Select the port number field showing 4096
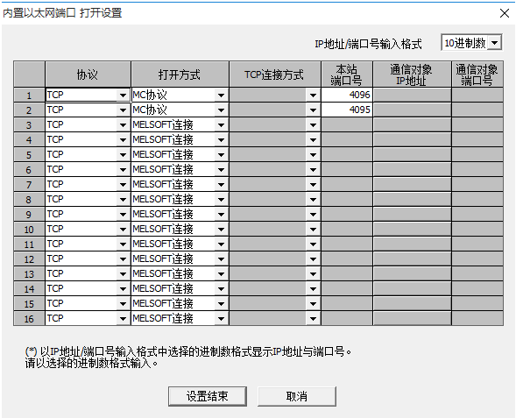The height and width of the screenshot is (418, 516). coord(347,95)
